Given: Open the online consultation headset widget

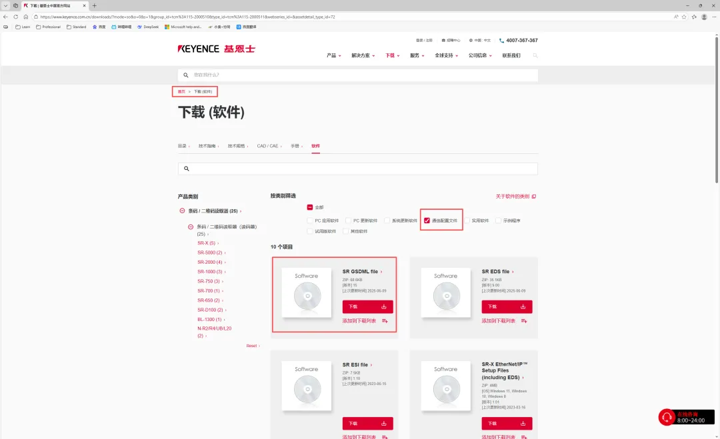Looking at the screenshot, I should 686,417.
